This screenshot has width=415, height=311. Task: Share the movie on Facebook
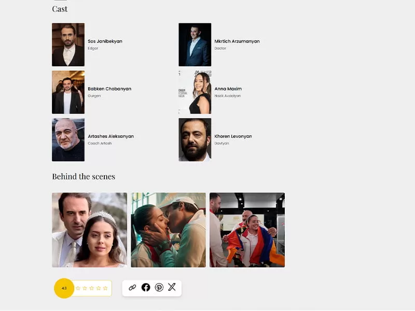point(146,287)
